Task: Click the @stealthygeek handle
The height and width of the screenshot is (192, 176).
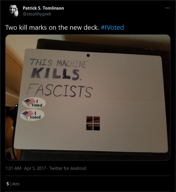Action: [37, 14]
